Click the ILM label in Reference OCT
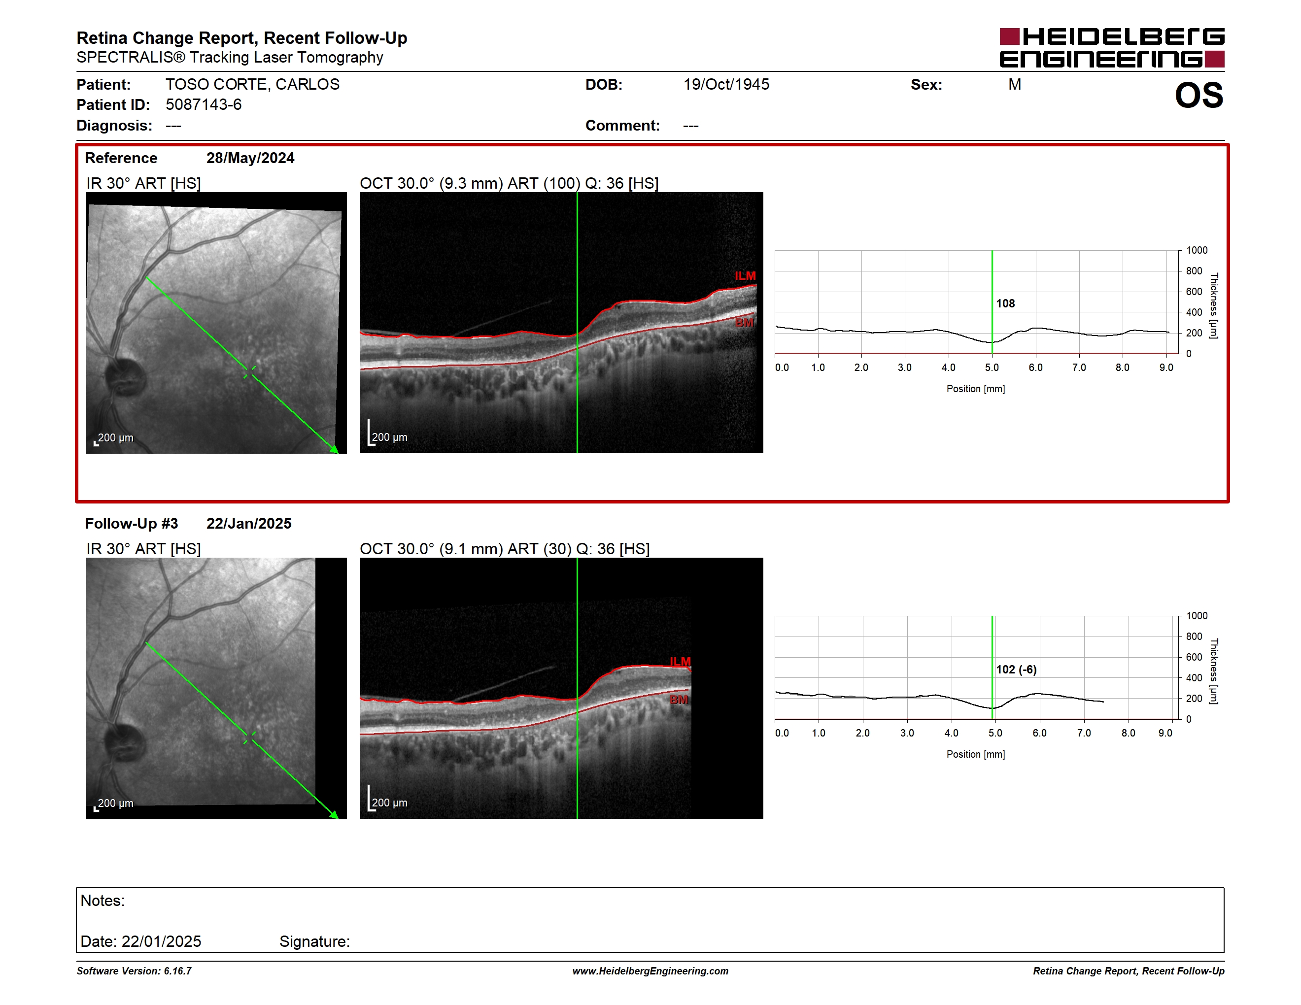The height and width of the screenshot is (1005, 1301). point(745,276)
